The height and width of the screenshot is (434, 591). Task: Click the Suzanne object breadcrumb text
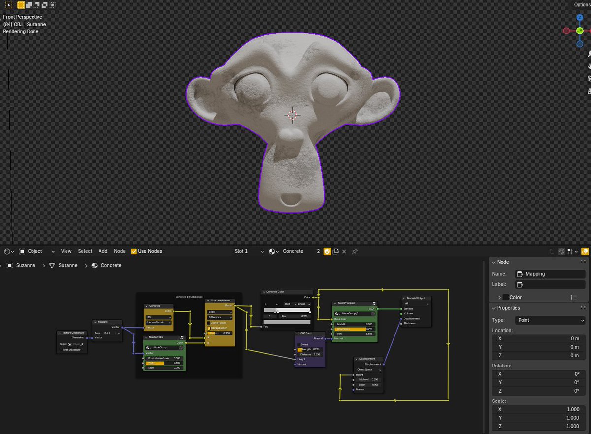[26, 265]
